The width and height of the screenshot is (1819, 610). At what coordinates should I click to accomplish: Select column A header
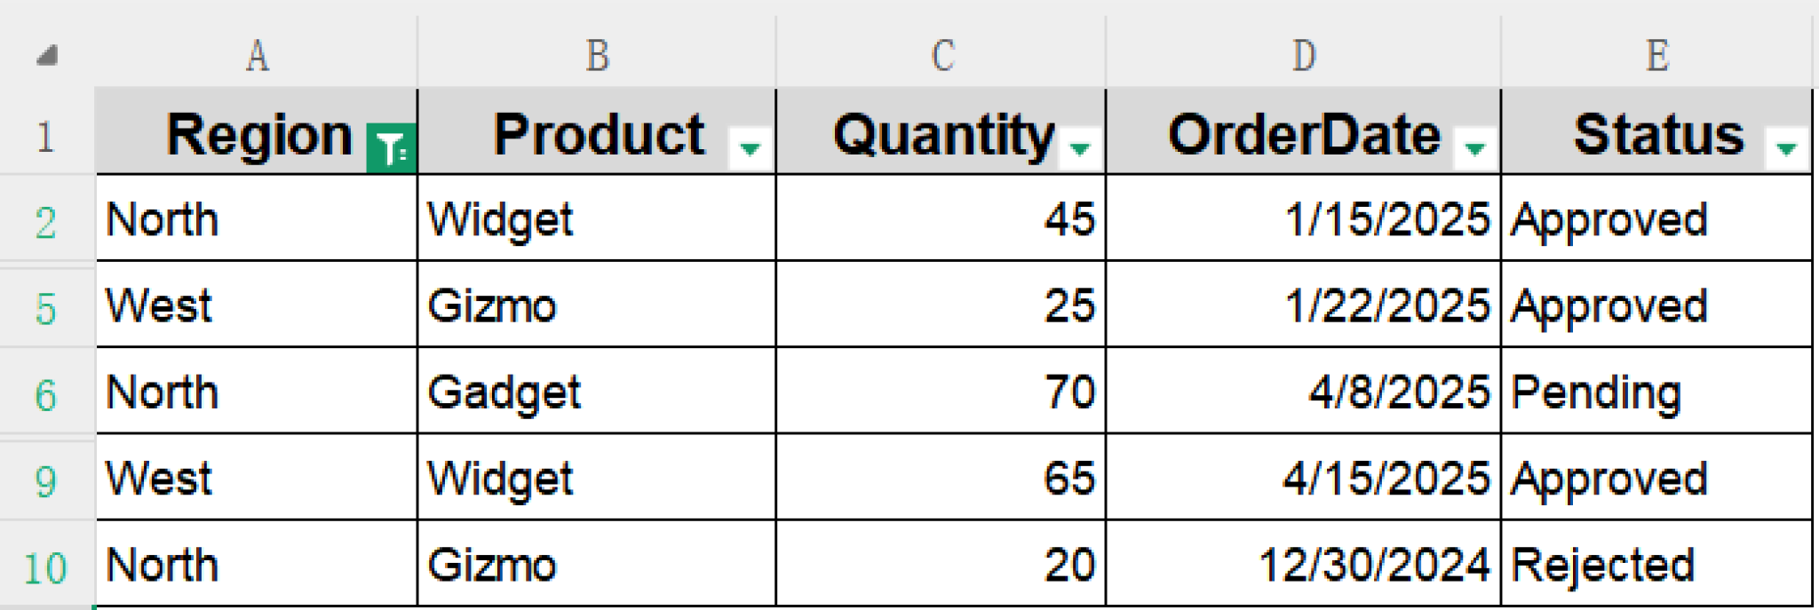[258, 55]
